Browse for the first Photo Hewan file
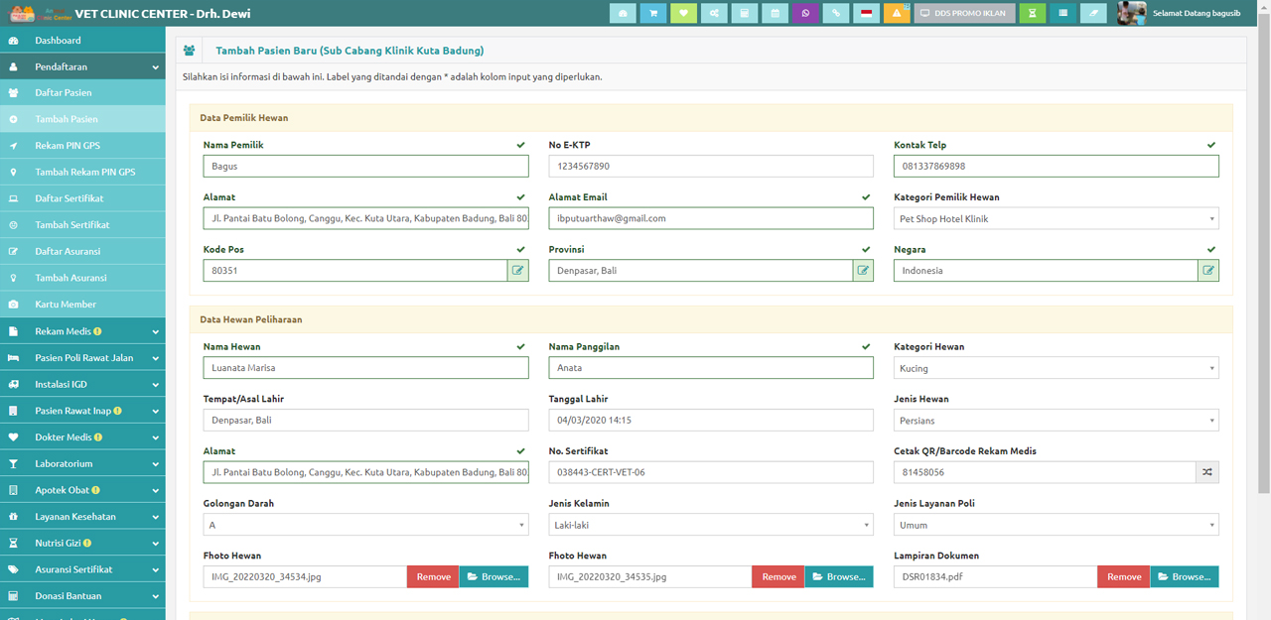 tap(494, 576)
